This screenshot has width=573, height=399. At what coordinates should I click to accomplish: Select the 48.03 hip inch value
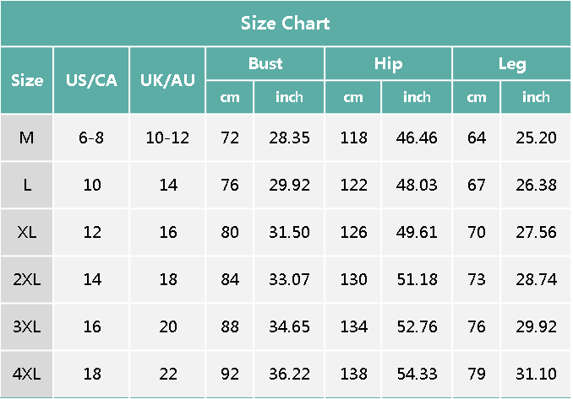(x=417, y=185)
